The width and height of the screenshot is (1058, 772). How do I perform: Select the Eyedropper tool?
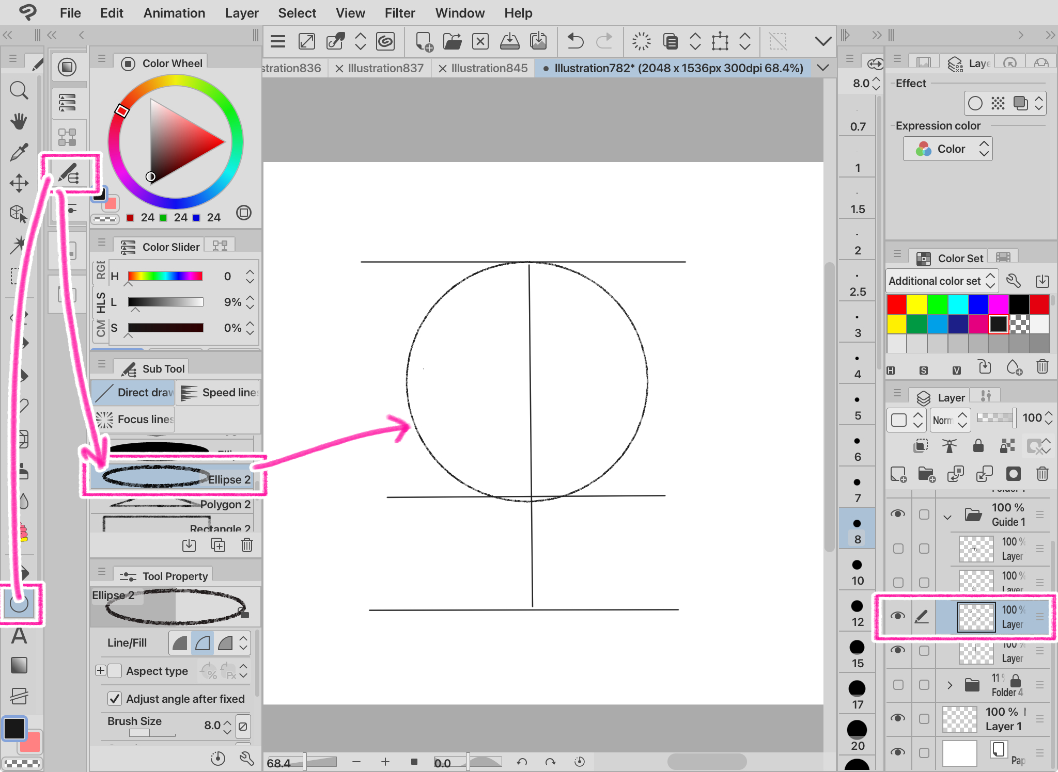click(x=19, y=152)
